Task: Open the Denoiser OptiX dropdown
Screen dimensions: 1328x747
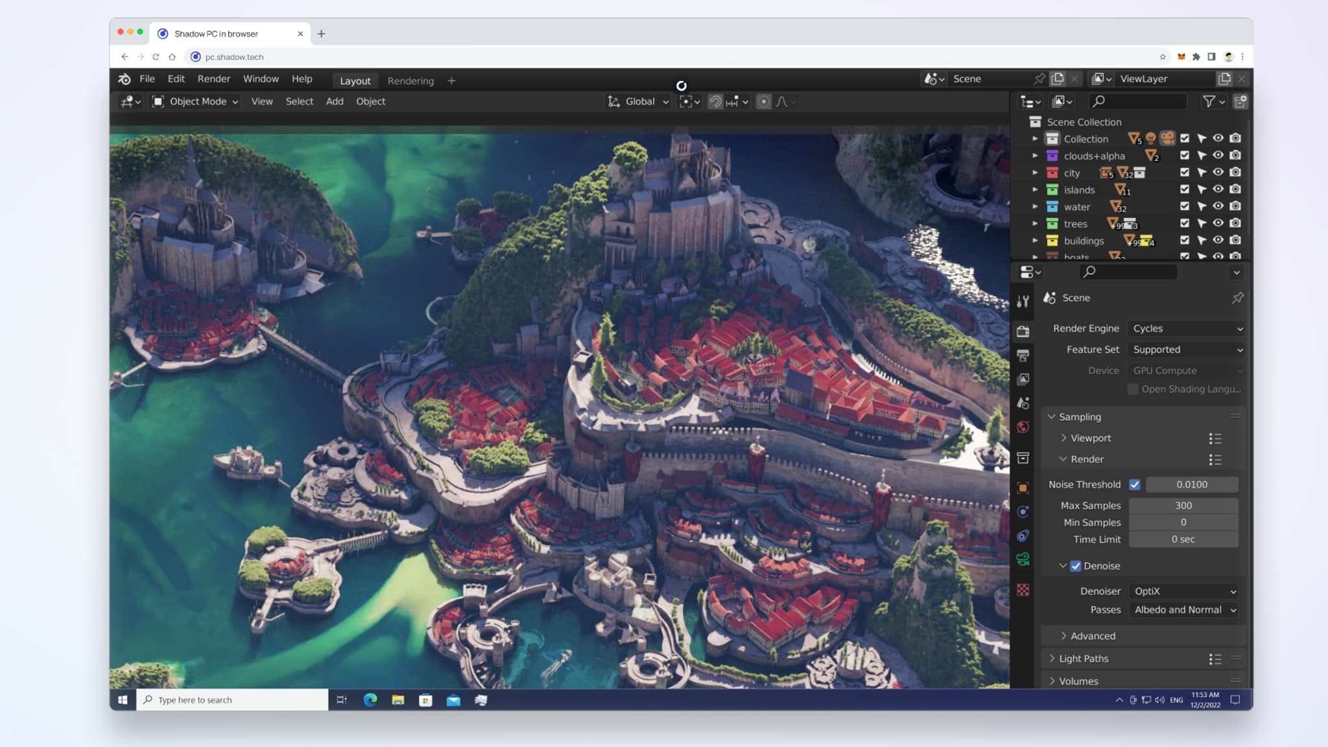Action: coord(1184,591)
